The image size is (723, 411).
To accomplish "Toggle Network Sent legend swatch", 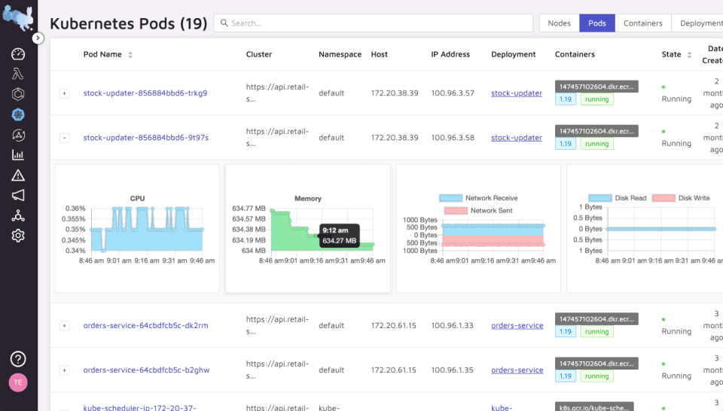I will (x=456, y=211).
